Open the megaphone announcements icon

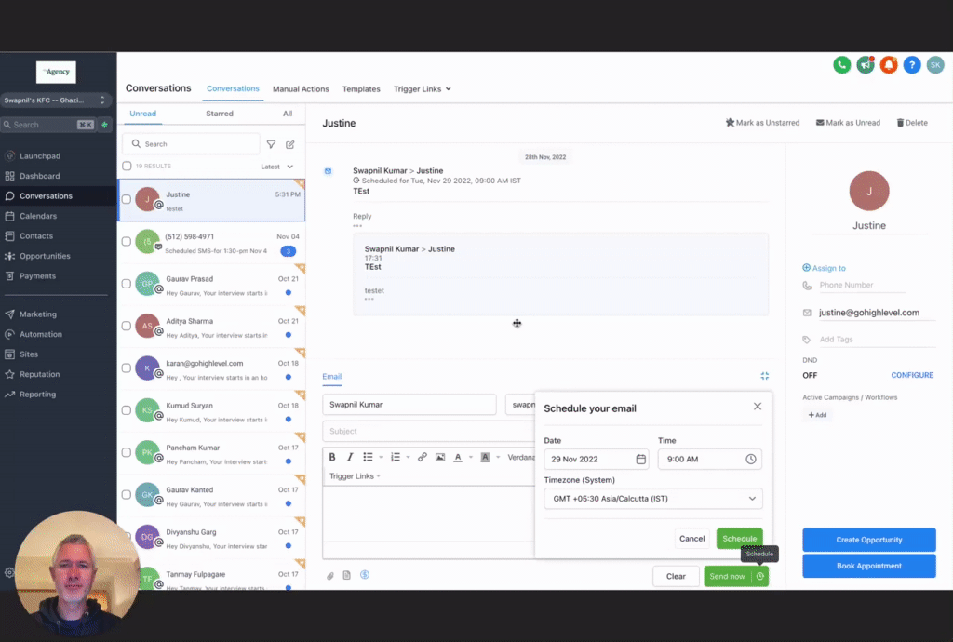click(x=865, y=65)
